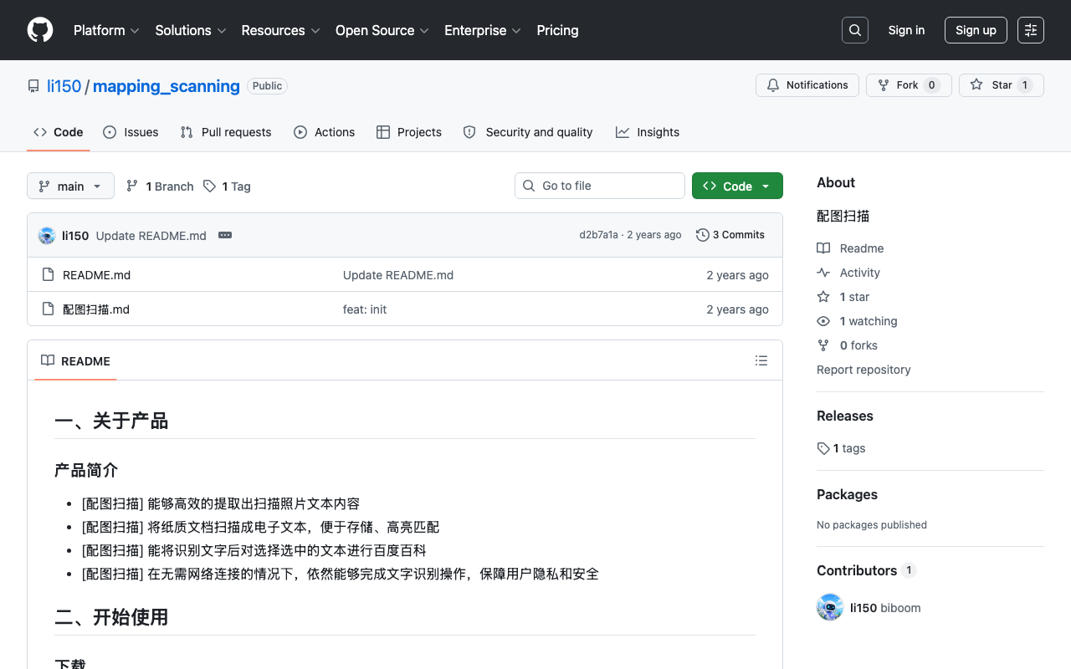Click 'feat: init' commit message
Image resolution: width=1071 pixels, height=669 pixels.
tap(365, 309)
